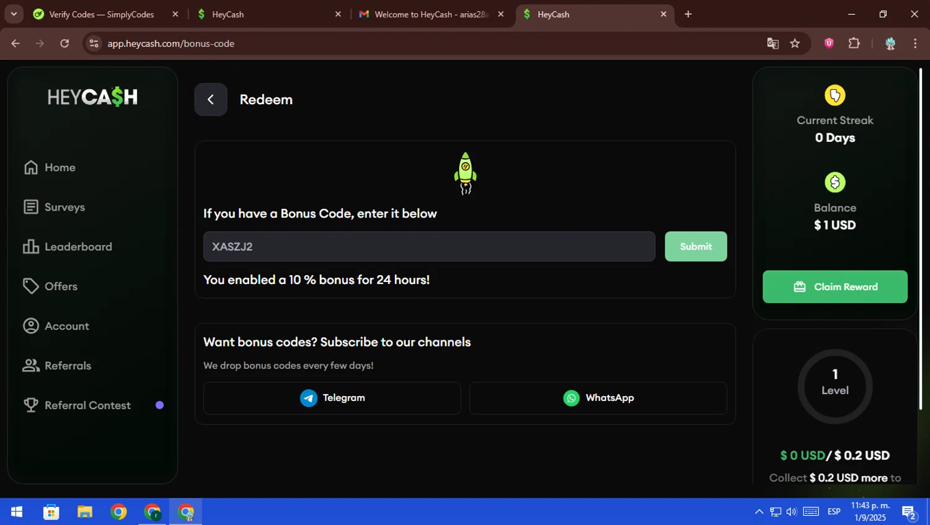The image size is (930, 525).
Task: Open Microsoft Store from the taskbar
Action: click(x=51, y=512)
